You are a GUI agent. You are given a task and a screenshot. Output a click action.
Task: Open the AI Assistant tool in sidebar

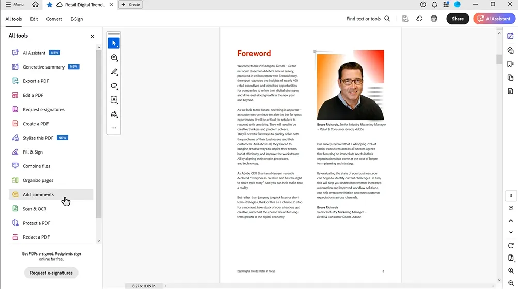tap(51, 53)
